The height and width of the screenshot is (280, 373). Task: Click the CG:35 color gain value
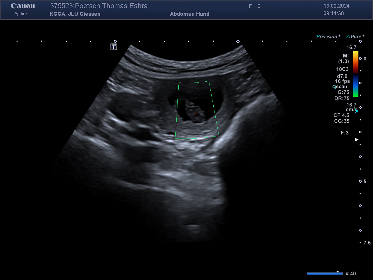tap(342, 121)
